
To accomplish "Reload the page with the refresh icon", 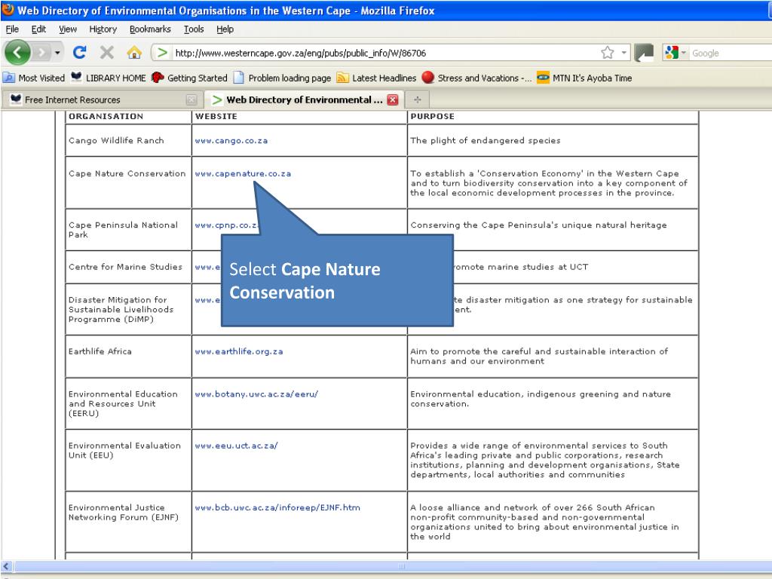I will pyautogui.click(x=80, y=52).
